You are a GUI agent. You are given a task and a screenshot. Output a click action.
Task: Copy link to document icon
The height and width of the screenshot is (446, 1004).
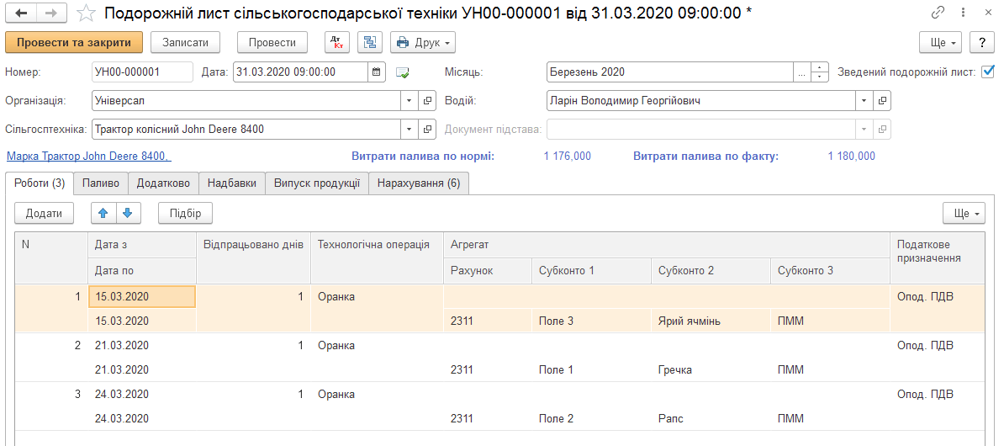click(938, 12)
